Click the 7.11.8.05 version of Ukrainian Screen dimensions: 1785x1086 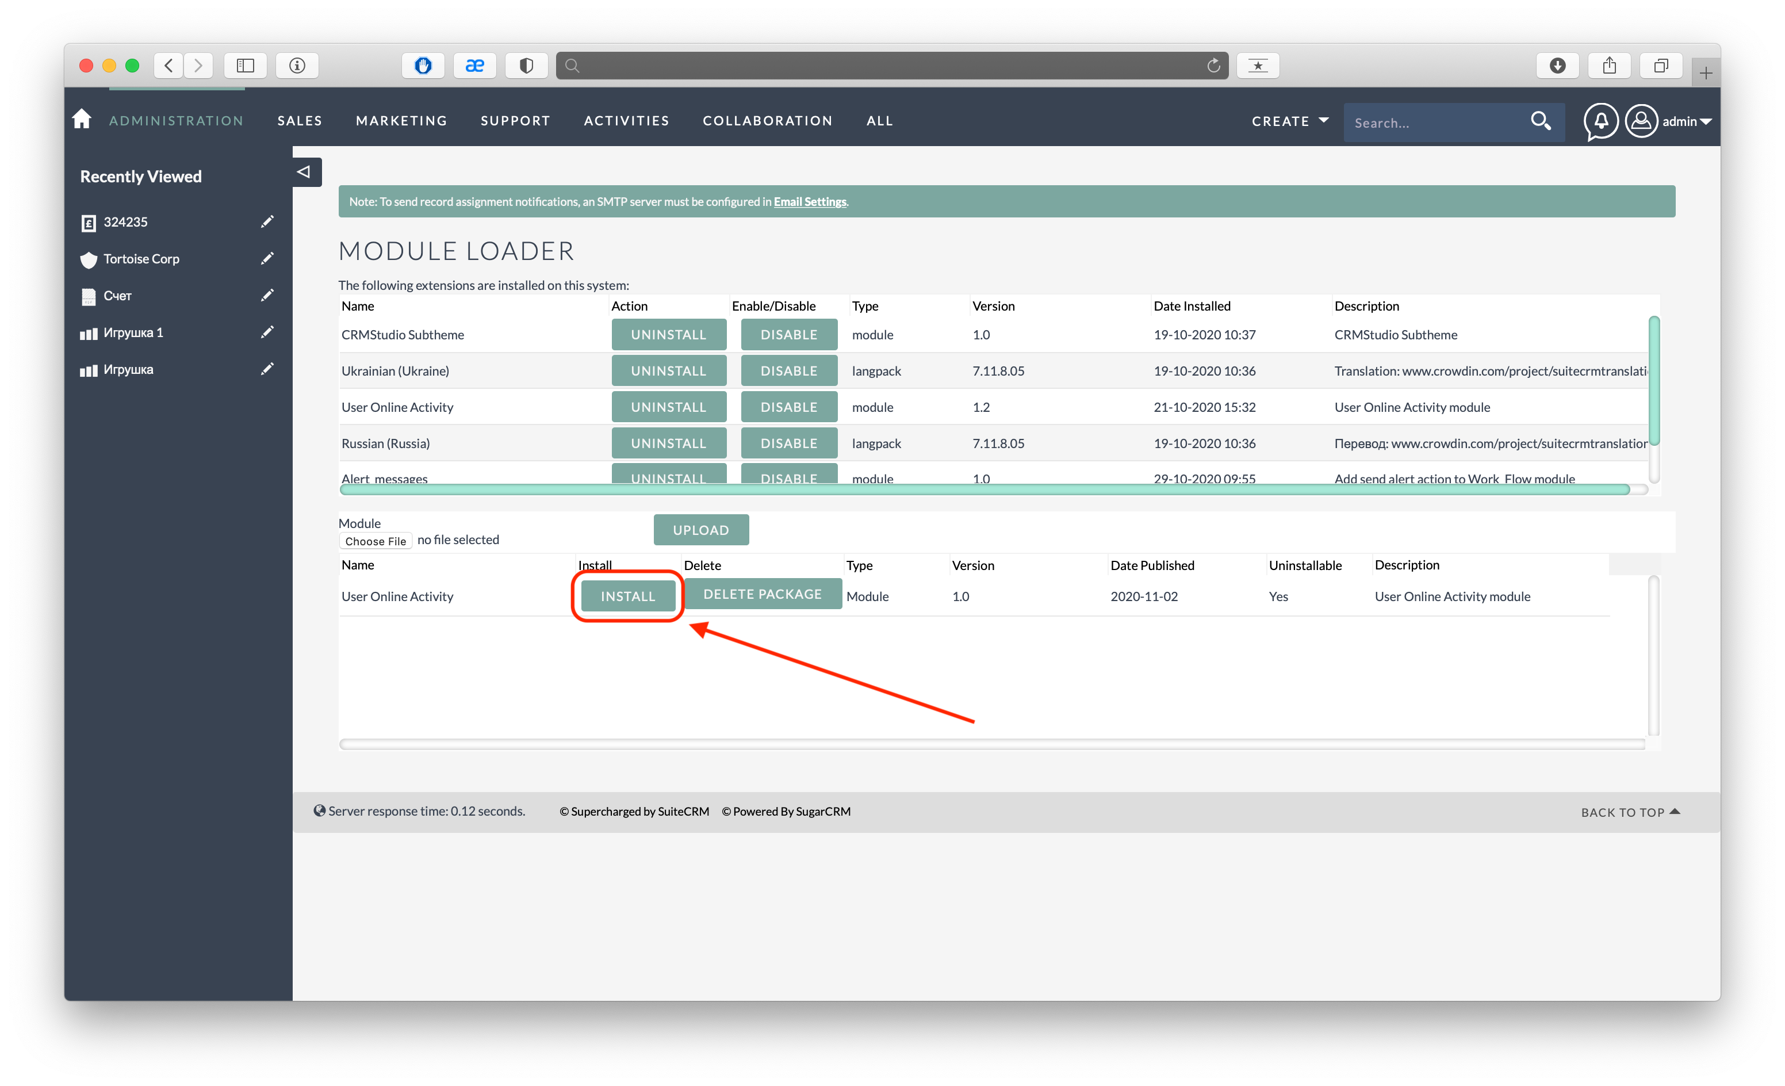click(998, 371)
